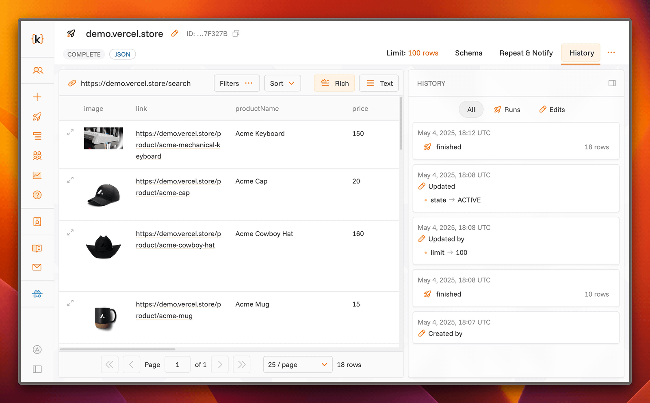Click the pencil icon to rename demo.vercel.store

pyautogui.click(x=175, y=33)
